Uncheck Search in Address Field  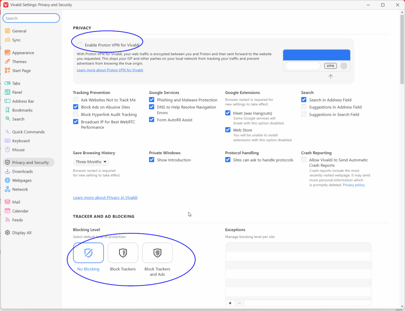point(304,100)
